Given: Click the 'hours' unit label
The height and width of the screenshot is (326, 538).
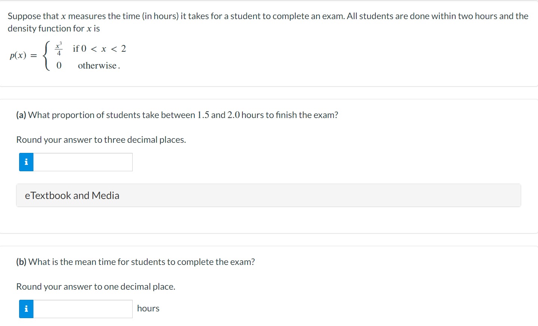Looking at the screenshot, I should tap(148, 308).
